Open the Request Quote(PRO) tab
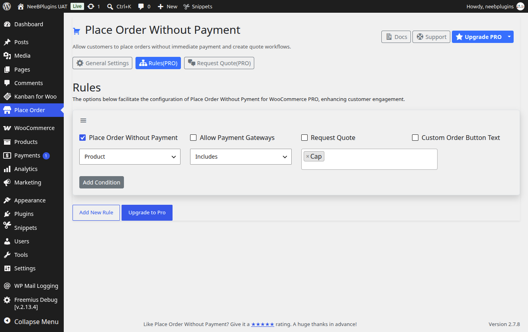This screenshot has width=528, height=332. (x=219, y=63)
